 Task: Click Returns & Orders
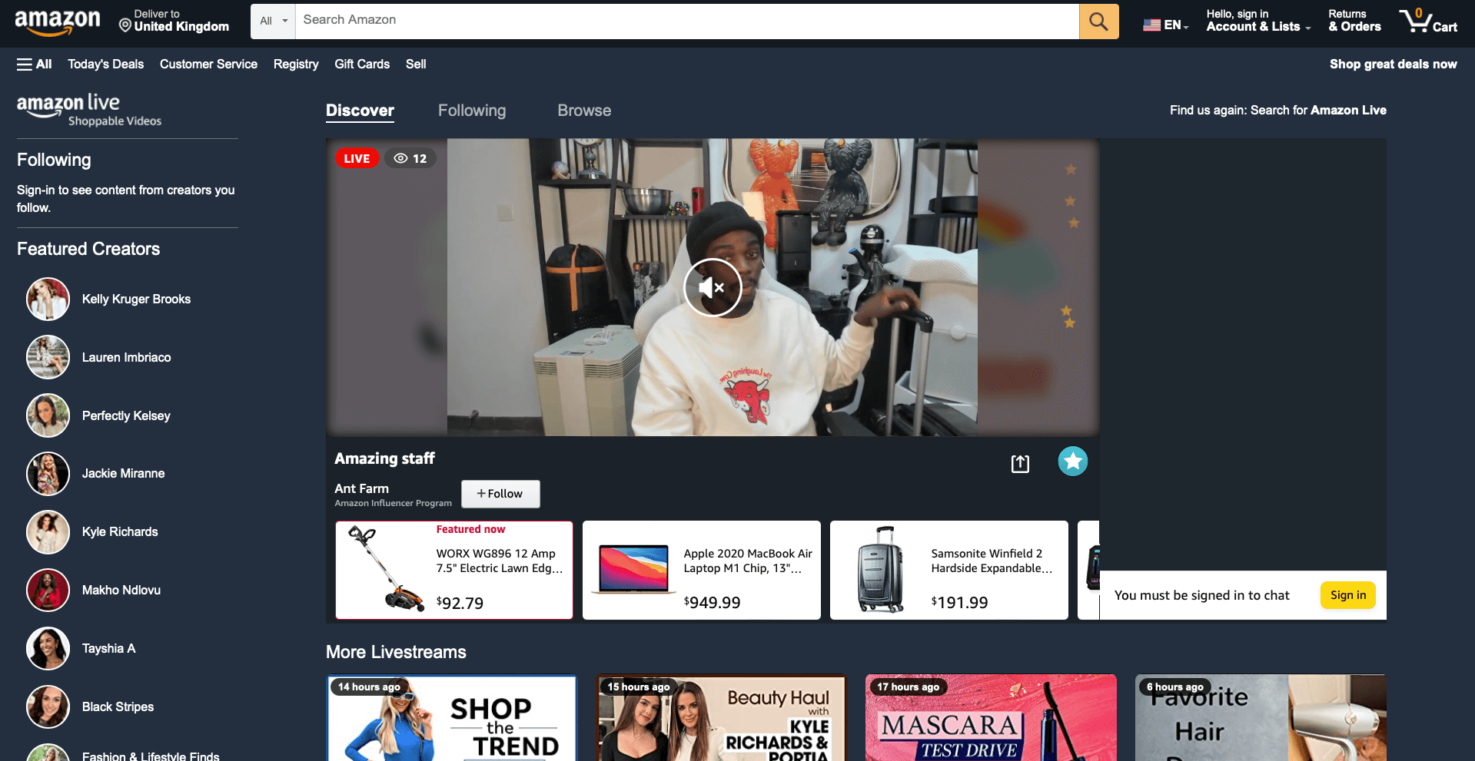click(x=1354, y=21)
